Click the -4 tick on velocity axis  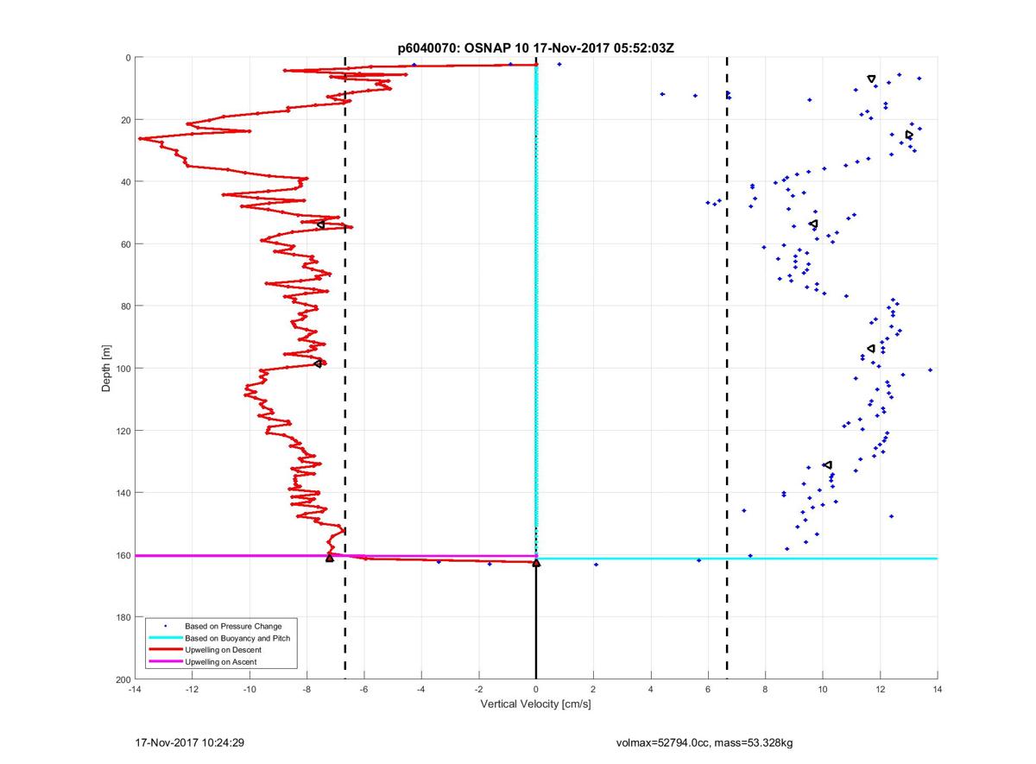tap(421, 690)
